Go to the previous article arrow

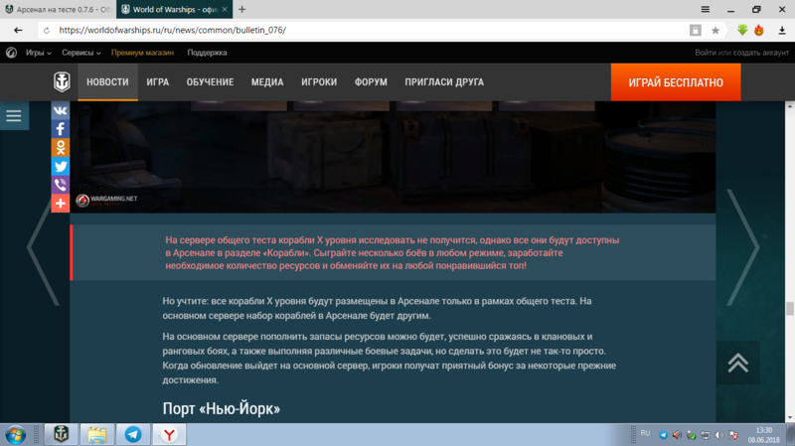tap(43, 247)
